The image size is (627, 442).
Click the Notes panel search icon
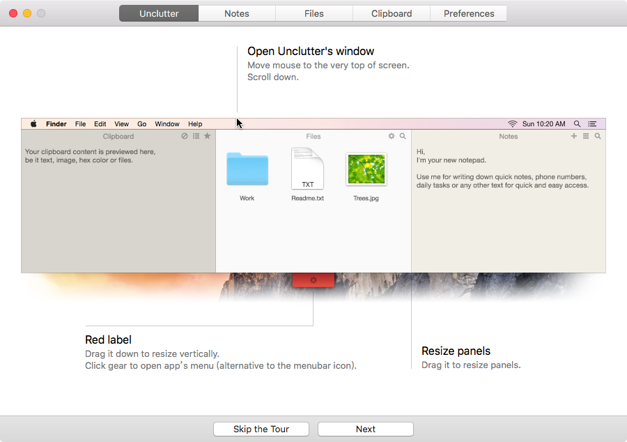coord(598,136)
